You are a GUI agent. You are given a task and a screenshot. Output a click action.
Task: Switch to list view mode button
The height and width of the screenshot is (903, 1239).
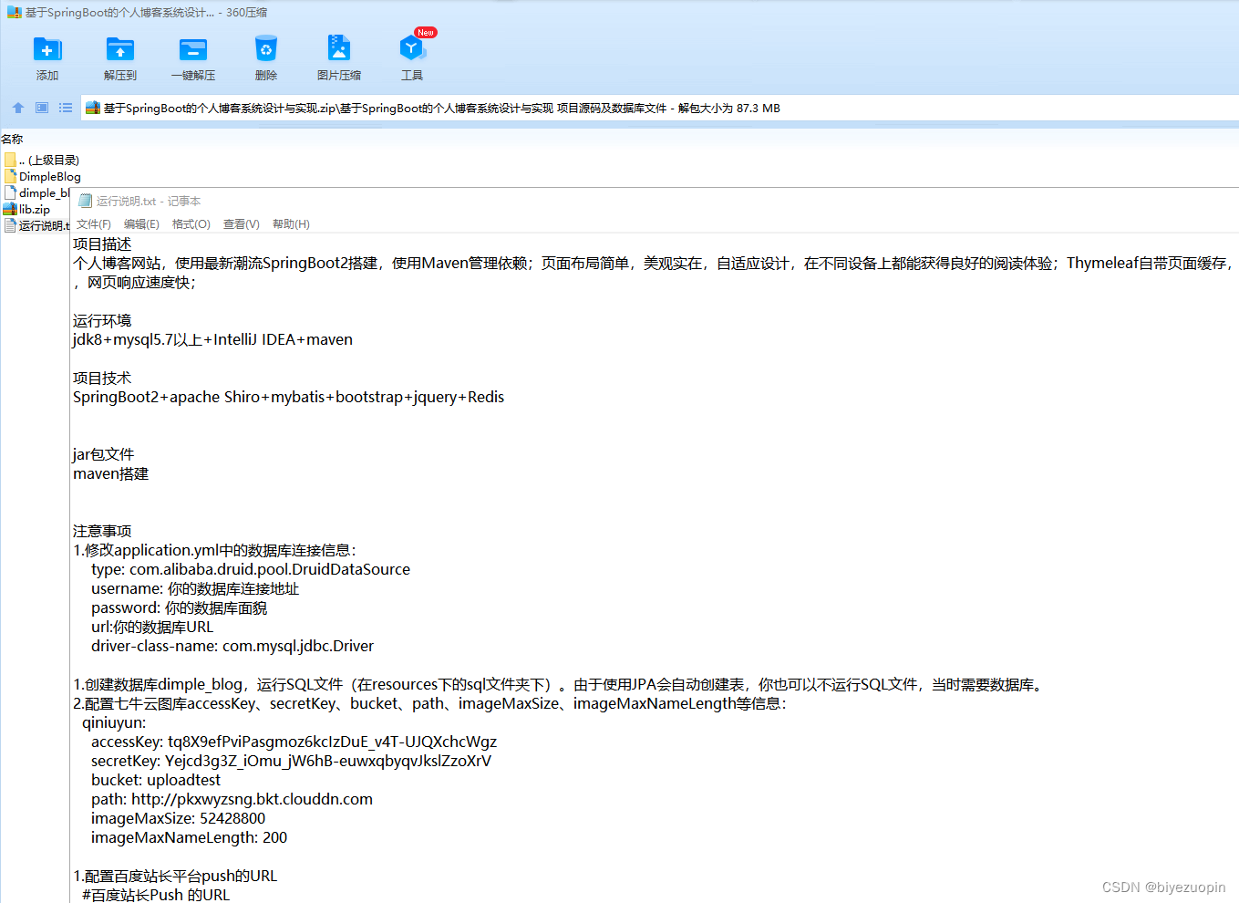coord(66,108)
